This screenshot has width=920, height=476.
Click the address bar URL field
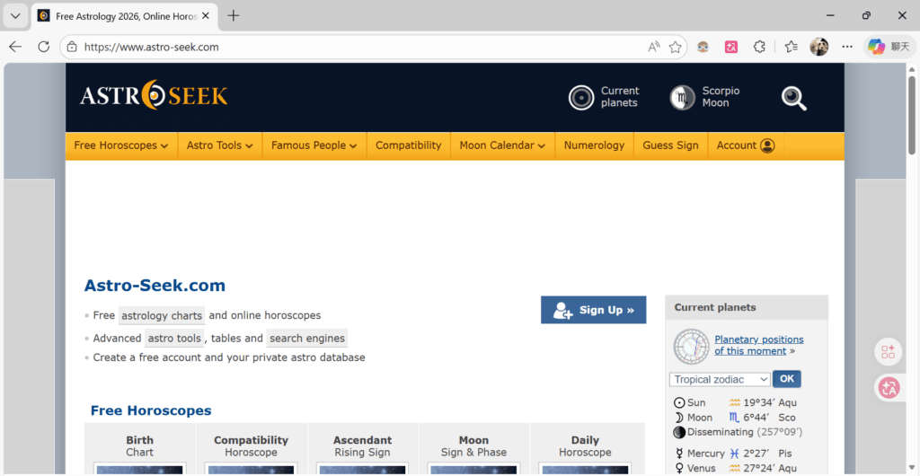click(x=359, y=47)
